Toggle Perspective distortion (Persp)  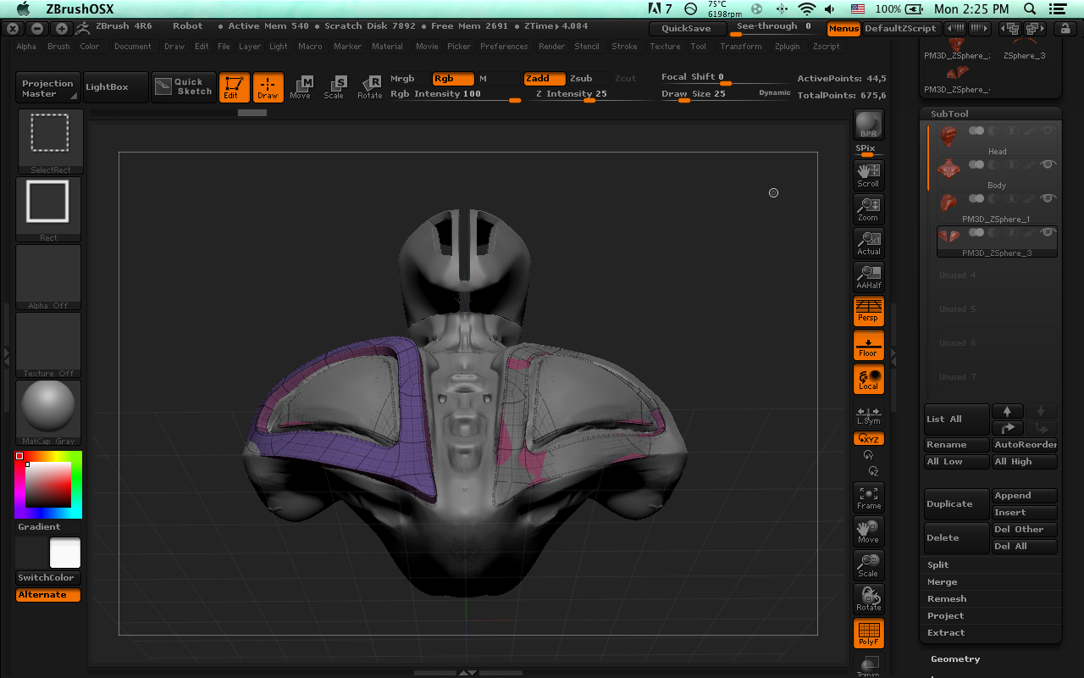(869, 311)
